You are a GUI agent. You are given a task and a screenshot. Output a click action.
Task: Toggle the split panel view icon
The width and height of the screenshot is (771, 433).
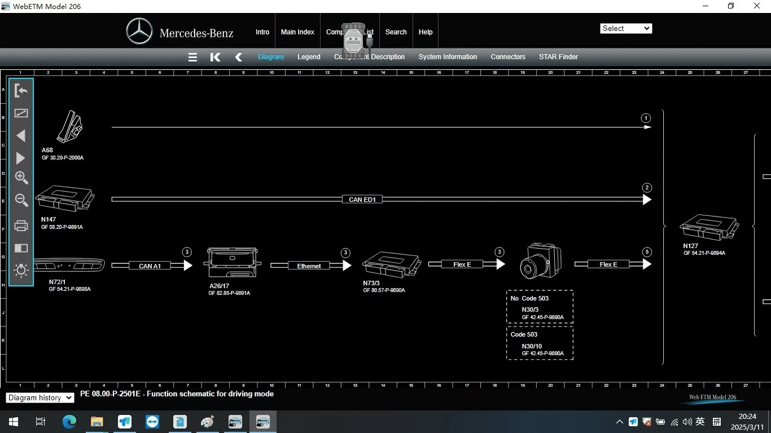21,248
